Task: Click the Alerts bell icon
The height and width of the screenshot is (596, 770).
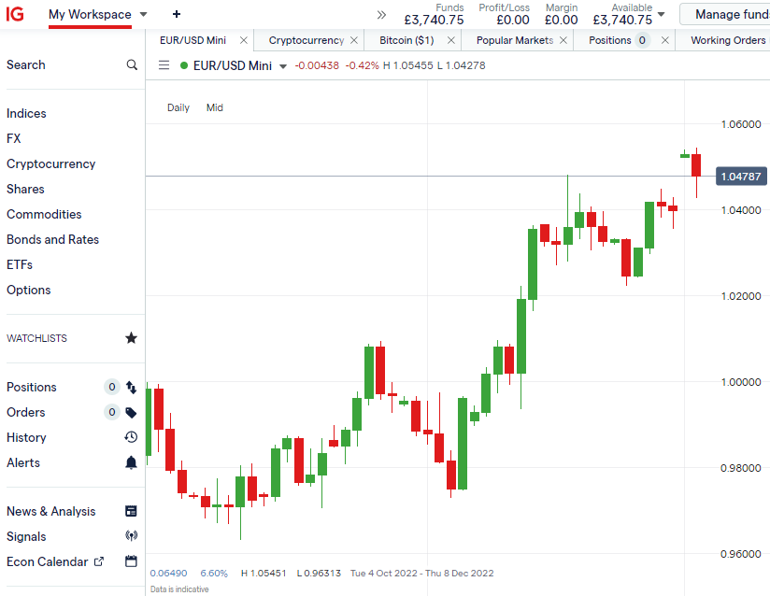Action: [131, 462]
